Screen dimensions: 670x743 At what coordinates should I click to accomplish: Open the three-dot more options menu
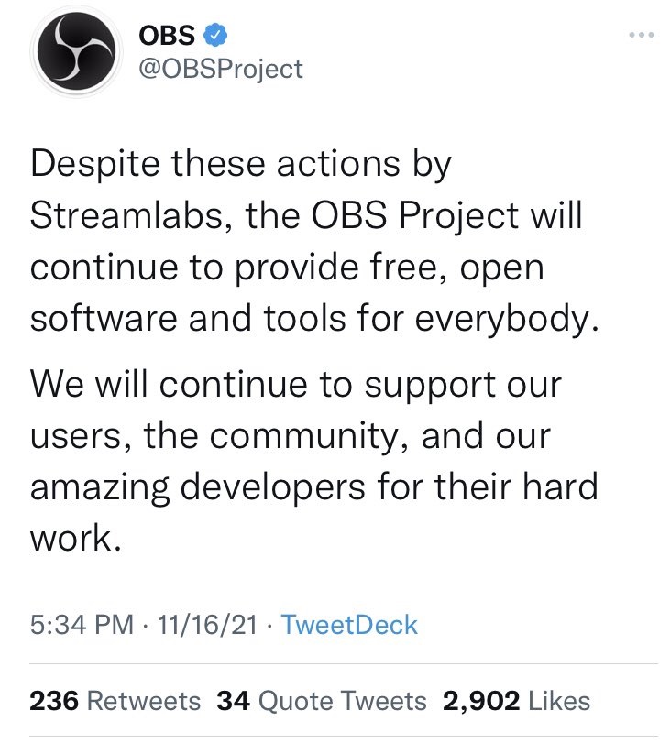coord(642,35)
